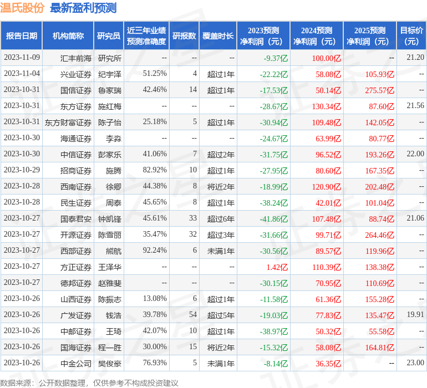Click 2025 profit value 275.57亿
This screenshot has width=427, height=388.
pos(380,90)
